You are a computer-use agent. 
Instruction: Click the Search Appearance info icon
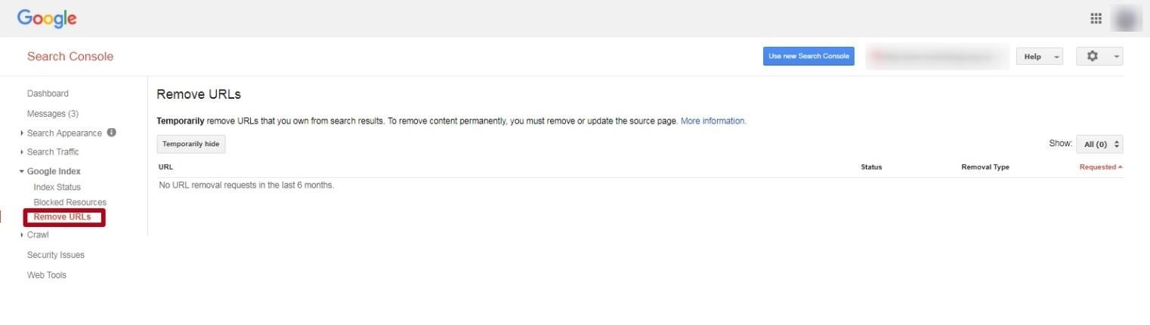click(112, 133)
